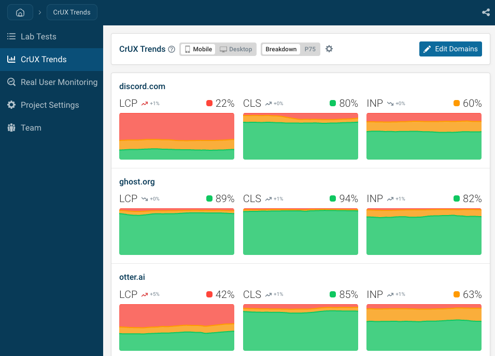Viewport: 495px width, 356px height.
Task: Click discord.com CLS 80% value
Action: click(x=348, y=103)
